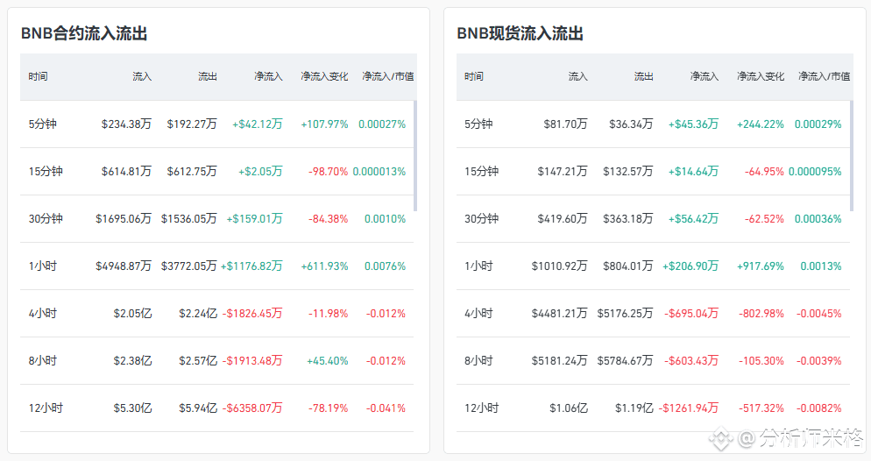Click the -0.041% market cap ratio
This screenshot has height=461, width=871.
point(386,408)
